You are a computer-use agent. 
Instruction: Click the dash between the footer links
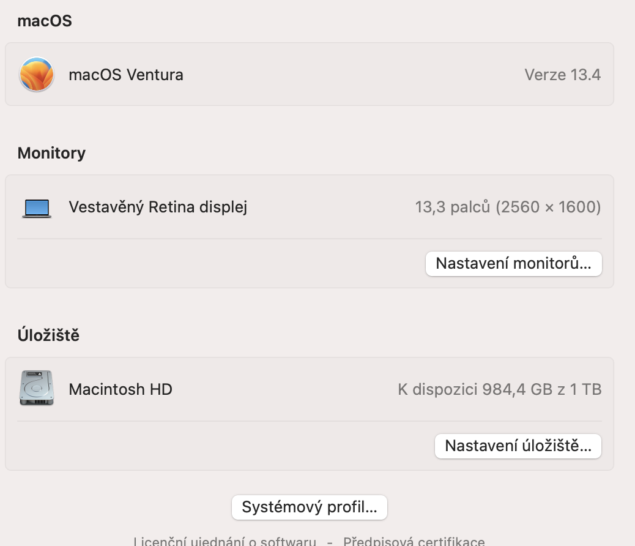[x=330, y=542]
